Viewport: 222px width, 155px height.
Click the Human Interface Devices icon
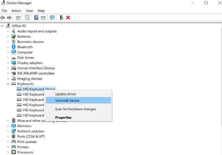14,68
